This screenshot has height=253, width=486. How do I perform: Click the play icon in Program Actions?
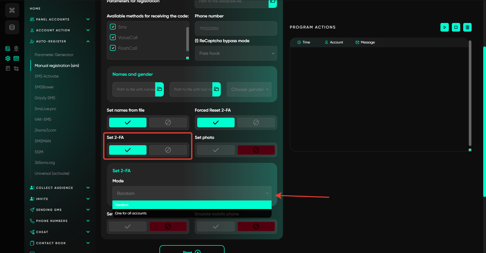pos(444,27)
